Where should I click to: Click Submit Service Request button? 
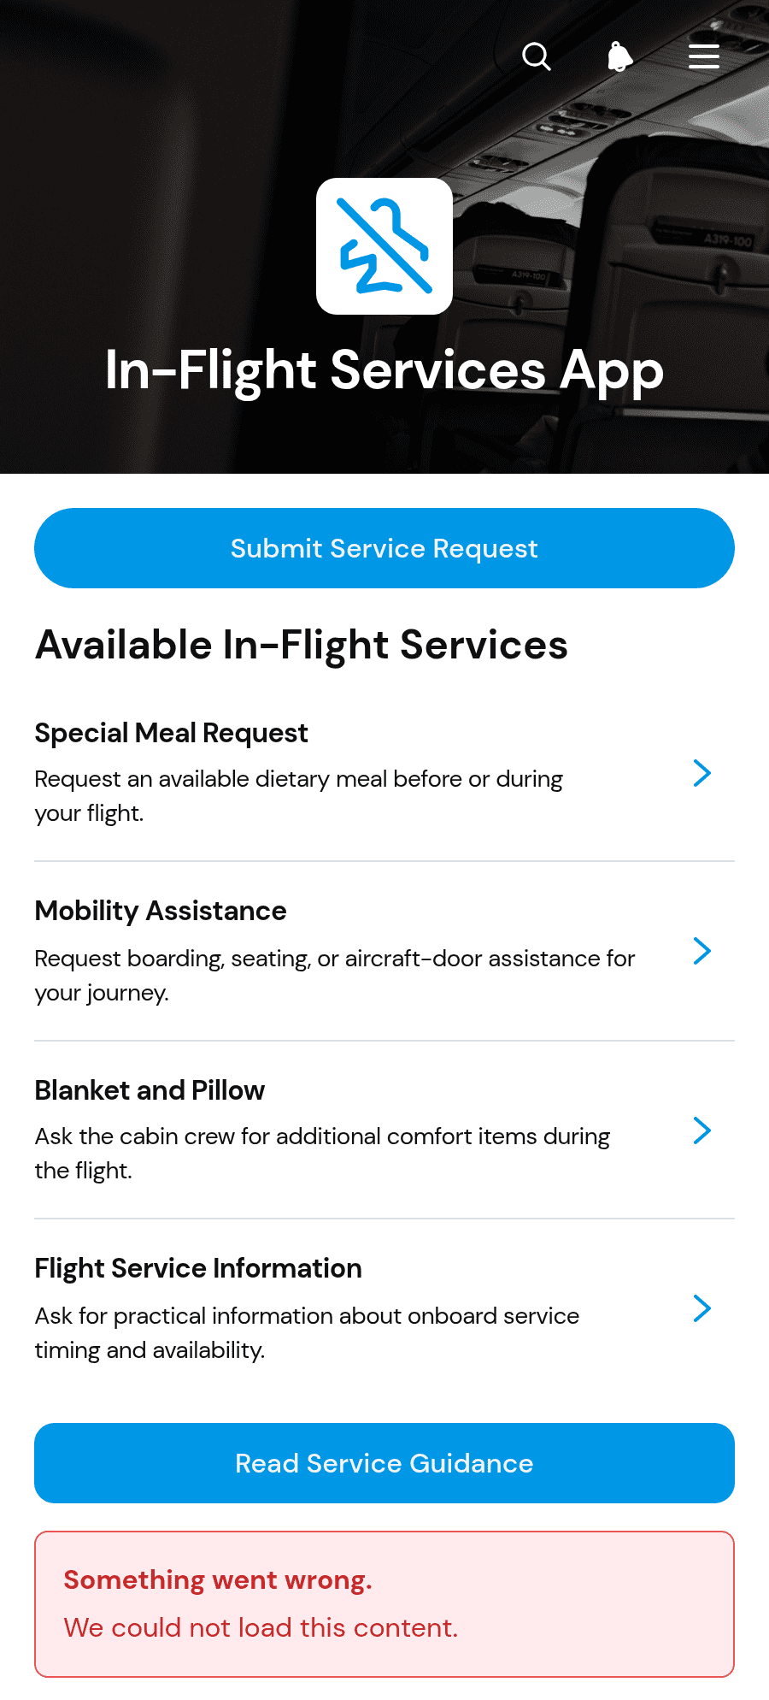pos(384,548)
